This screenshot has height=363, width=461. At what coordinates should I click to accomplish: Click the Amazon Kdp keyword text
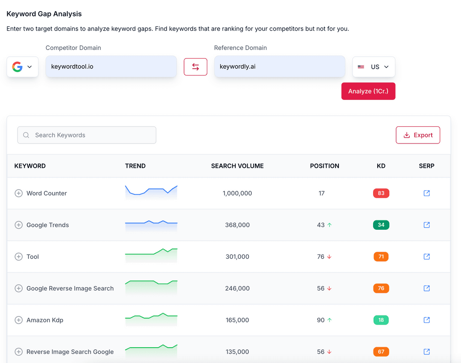[x=45, y=320]
